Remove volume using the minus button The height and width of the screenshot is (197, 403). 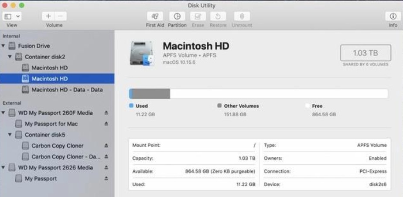pyautogui.click(x=60, y=17)
